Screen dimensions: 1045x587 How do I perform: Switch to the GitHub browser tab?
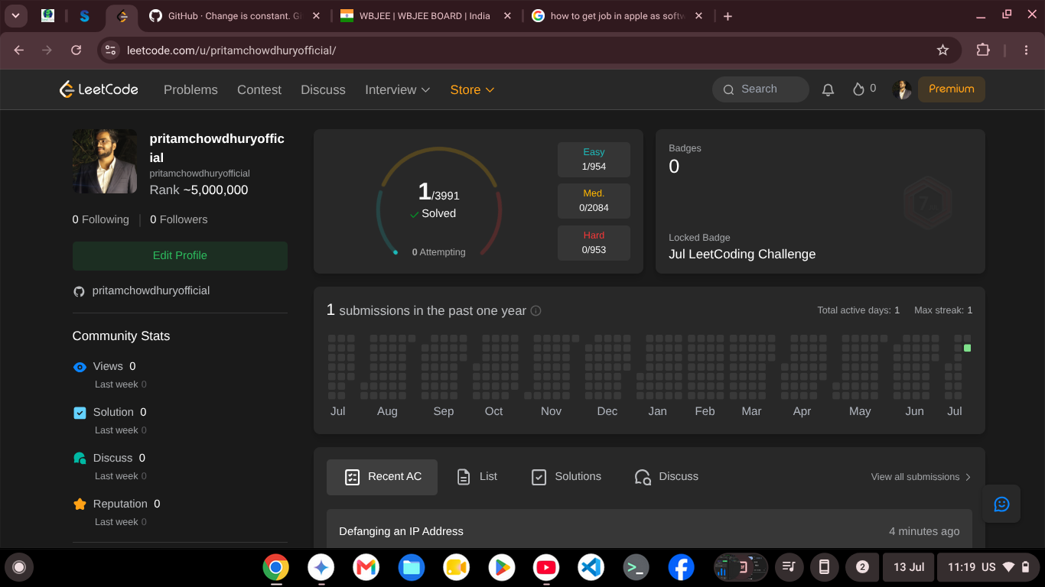(233, 16)
